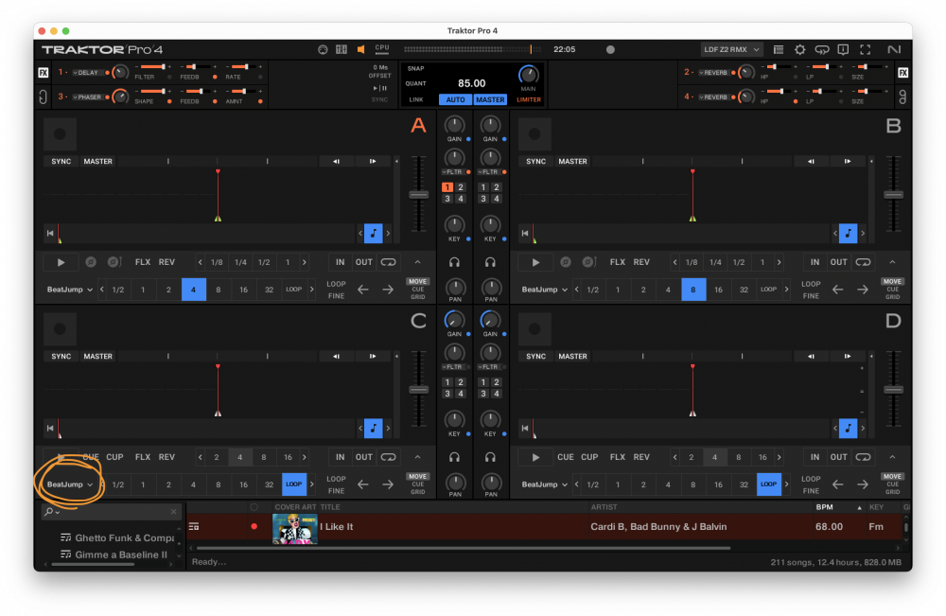Viewport: 946px width, 616px height.
Task: Open DELAY effect selector for FX 1
Action: pyautogui.click(x=86, y=73)
